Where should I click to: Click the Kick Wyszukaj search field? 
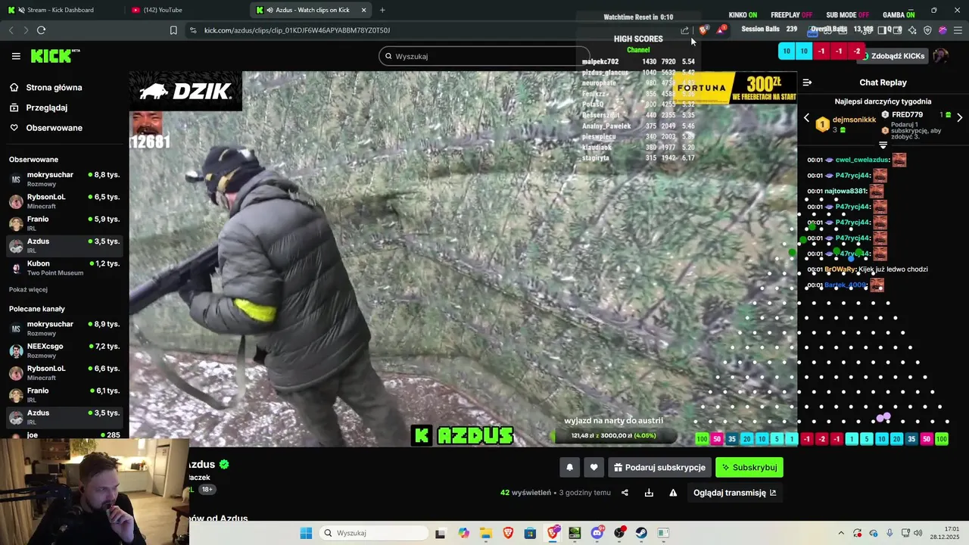484,56
